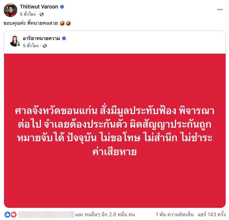Click the red heart reaction icon
The width and height of the screenshot is (229, 220).
14,215
